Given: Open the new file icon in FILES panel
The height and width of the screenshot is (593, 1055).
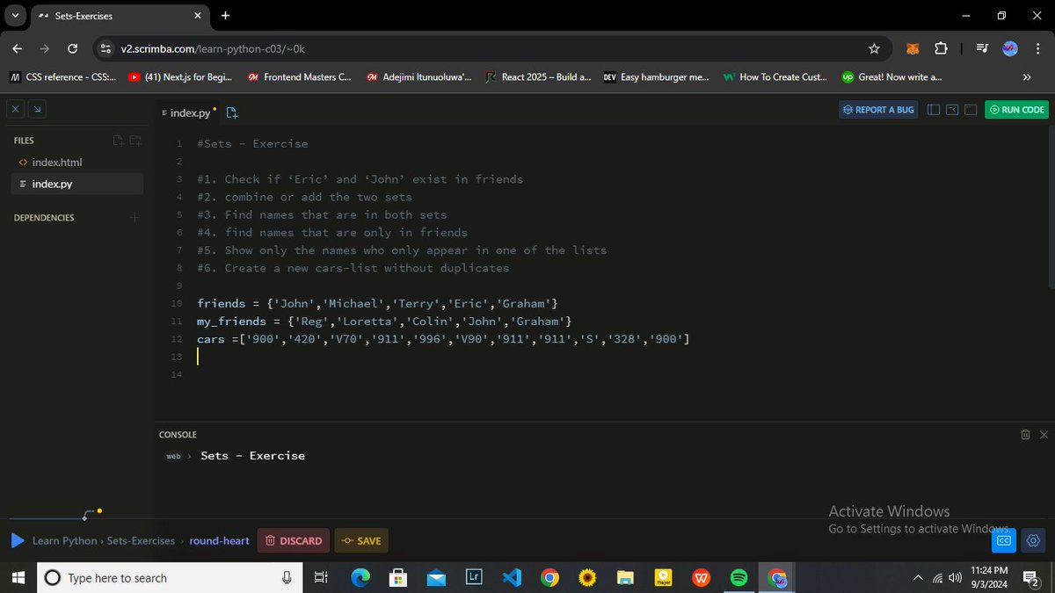Looking at the screenshot, I should click(x=118, y=141).
